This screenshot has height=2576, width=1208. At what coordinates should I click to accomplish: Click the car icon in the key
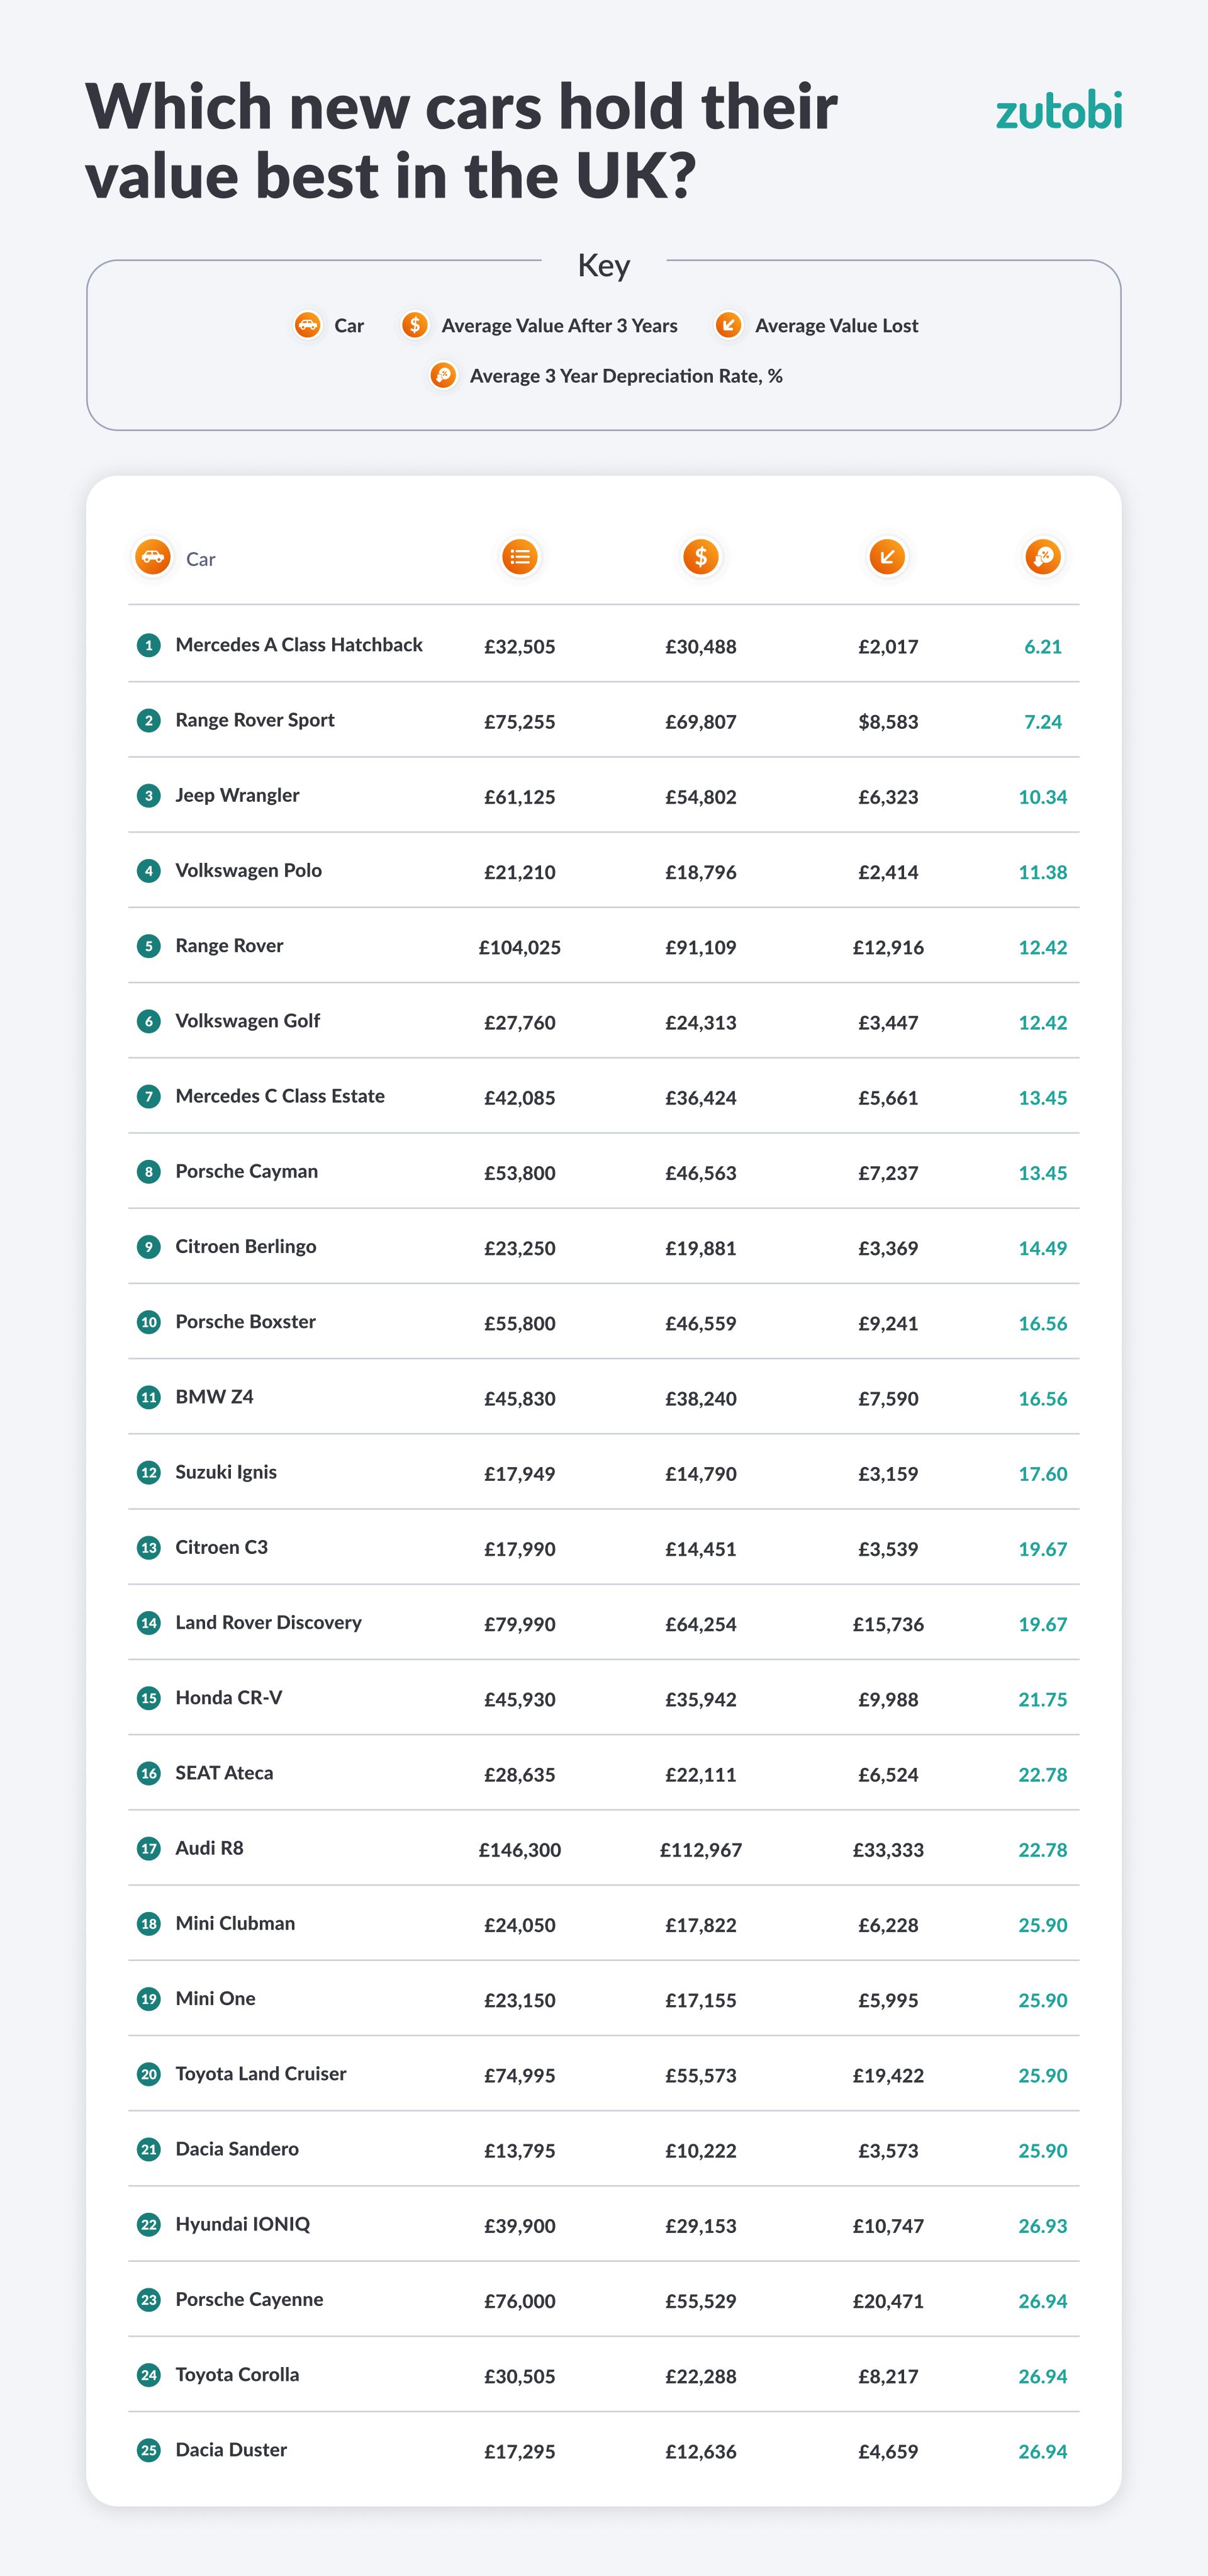(307, 325)
